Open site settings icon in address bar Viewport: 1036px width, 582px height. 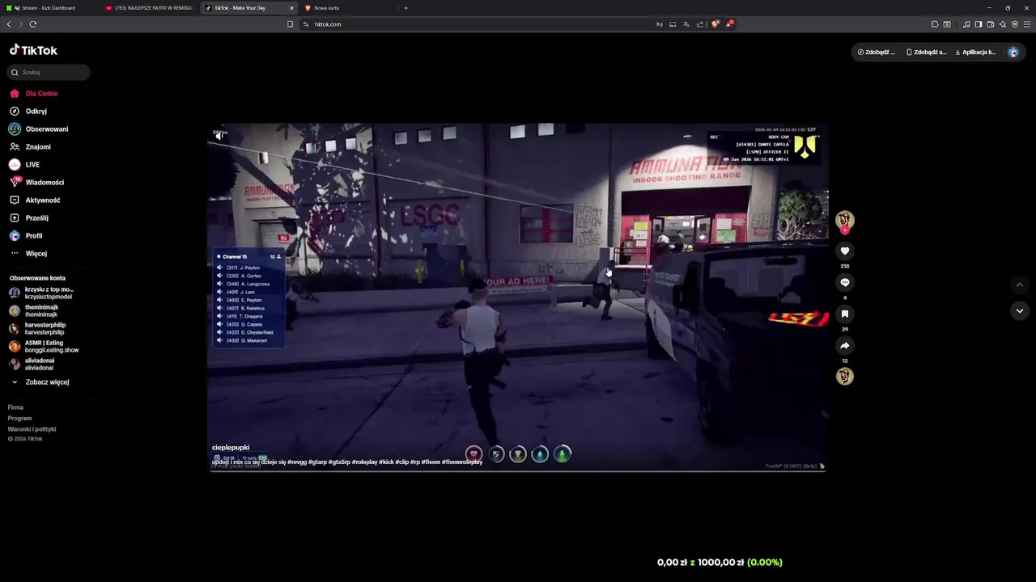[306, 24]
